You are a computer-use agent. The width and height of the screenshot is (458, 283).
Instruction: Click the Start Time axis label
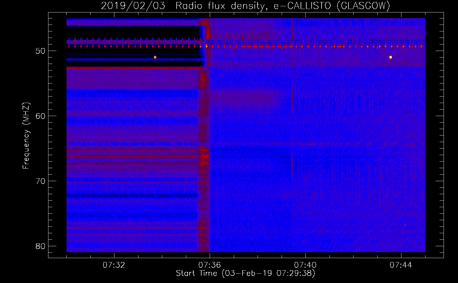(x=245, y=273)
